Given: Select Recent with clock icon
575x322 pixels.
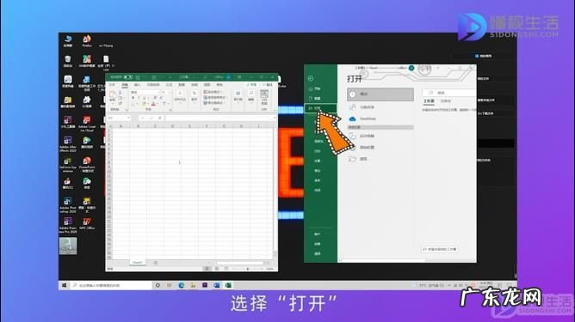Looking at the screenshot, I should [380, 94].
